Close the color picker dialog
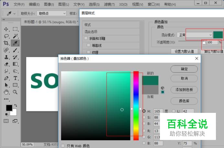 click(x=196, y=58)
